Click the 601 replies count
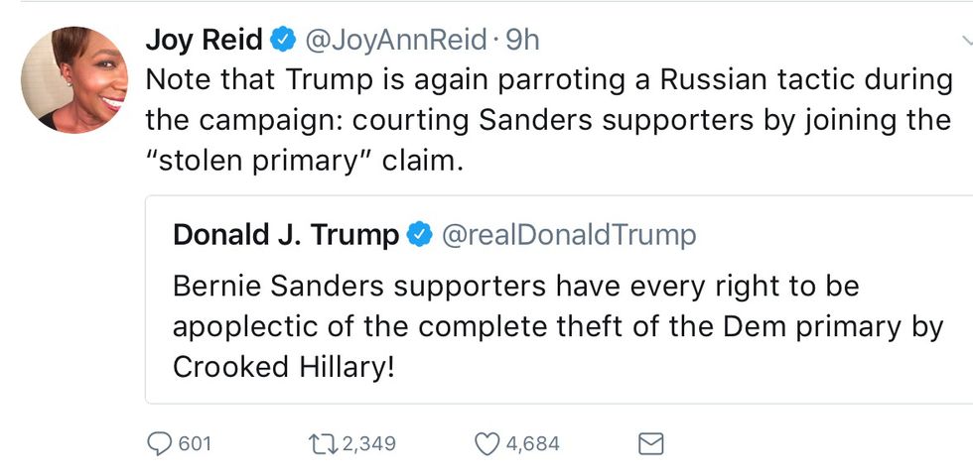The height and width of the screenshot is (476, 973). tap(195, 443)
